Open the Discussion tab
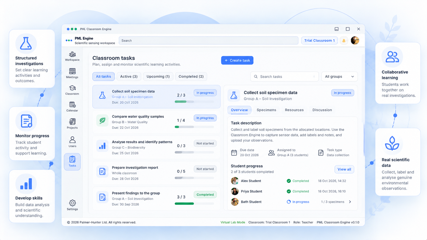The height and width of the screenshot is (240, 427). [x=322, y=110]
